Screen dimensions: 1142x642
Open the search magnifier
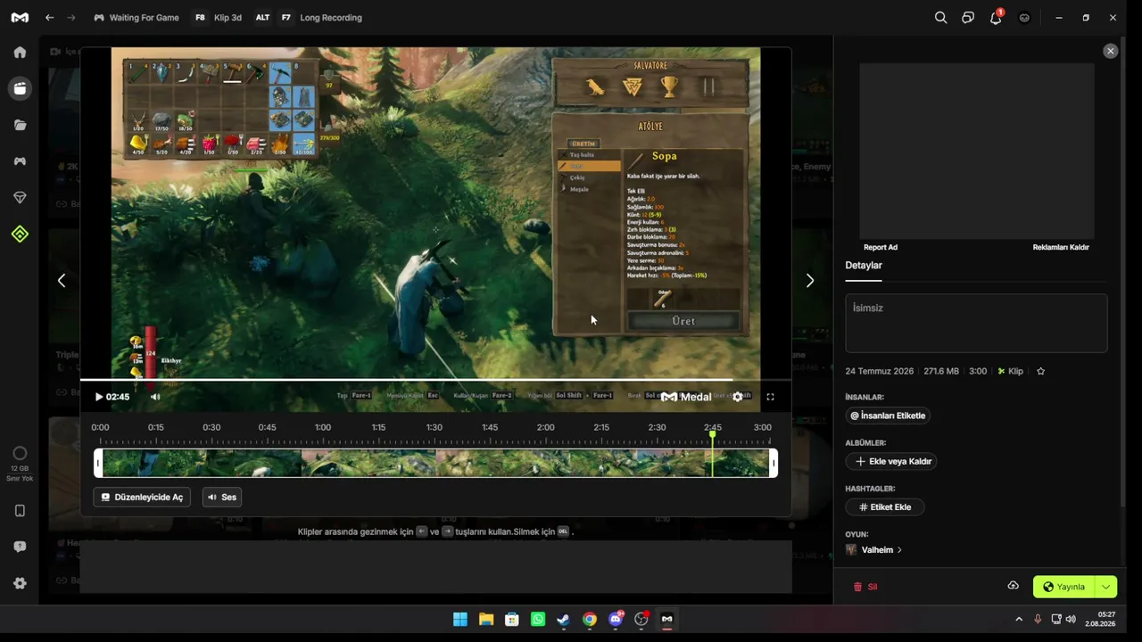click(x=940, y=18)
